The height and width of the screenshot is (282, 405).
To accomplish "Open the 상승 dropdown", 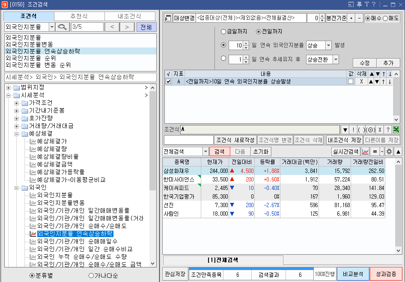I will click(328, 45).
